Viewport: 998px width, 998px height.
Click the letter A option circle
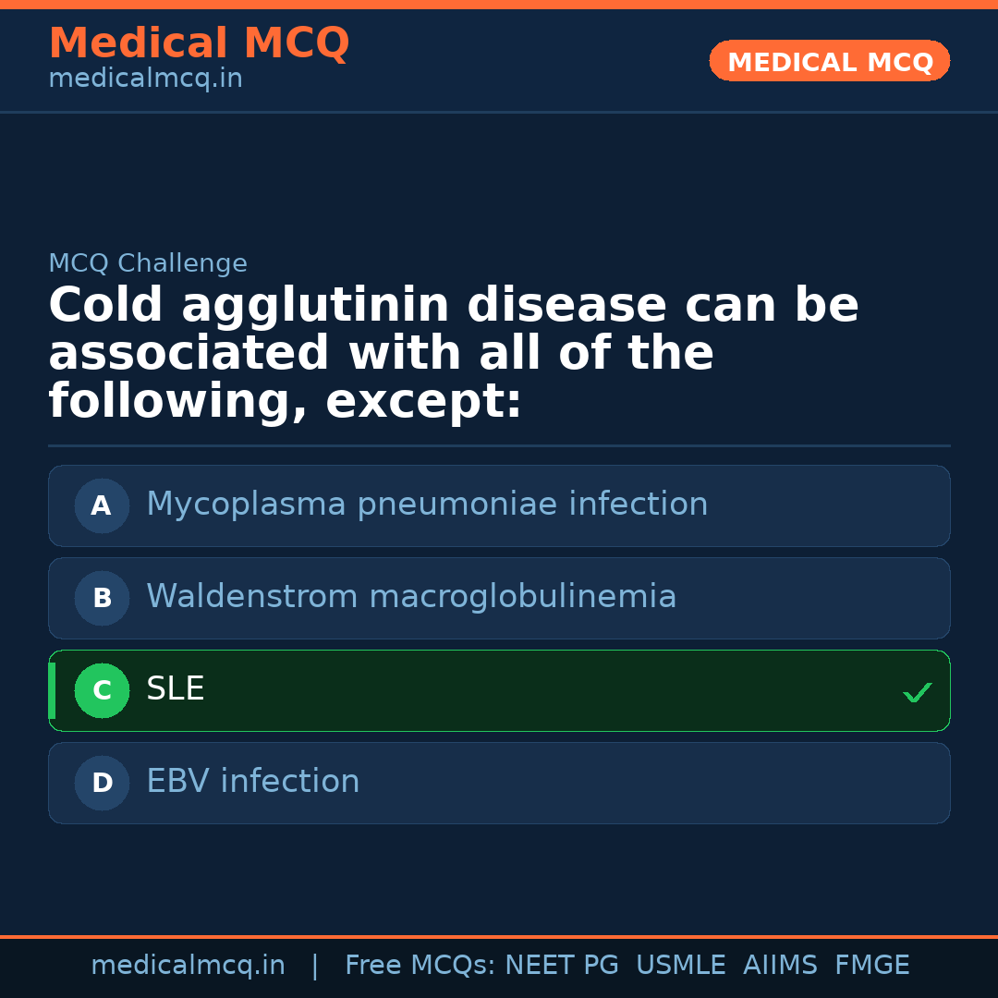(x=102, y=505)
